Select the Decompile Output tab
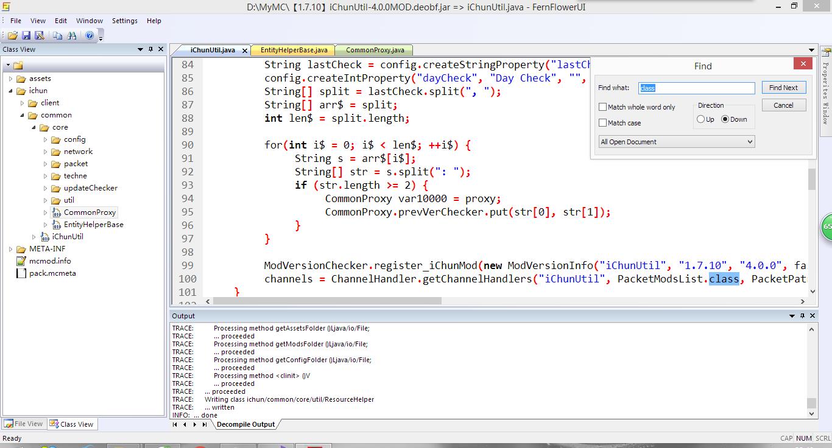The height and width of the screenshot is (448, 832). (x=245, y=424)
